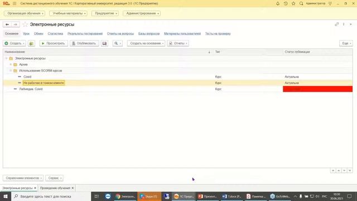This screenshot has width=357, height=201.
Task: Click Windows search box on taskbar
Action: (51, 196)
